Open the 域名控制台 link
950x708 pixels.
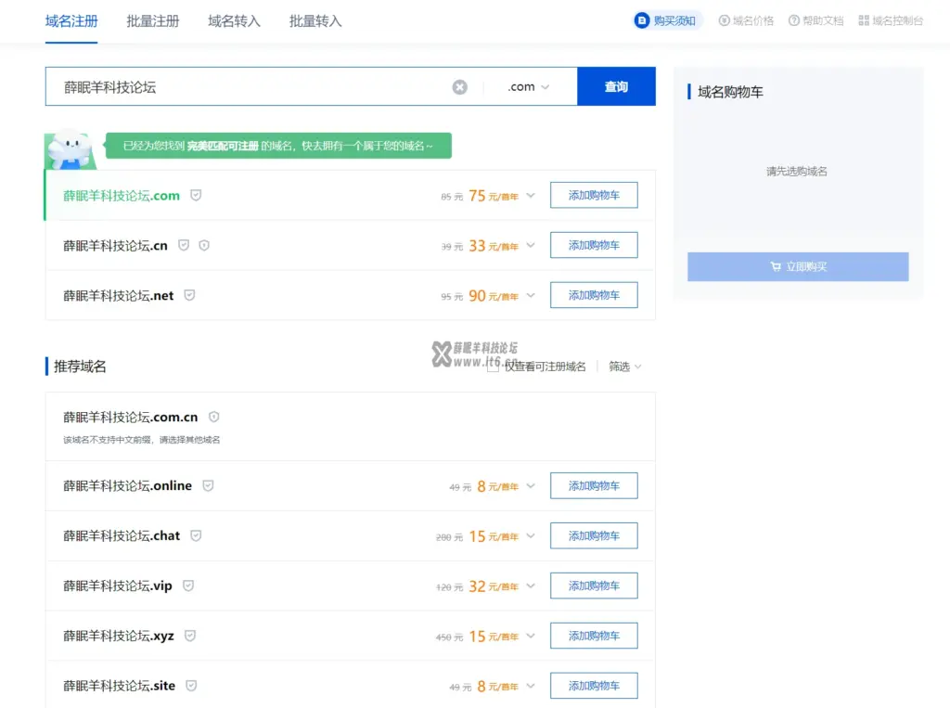click(891, 20)
